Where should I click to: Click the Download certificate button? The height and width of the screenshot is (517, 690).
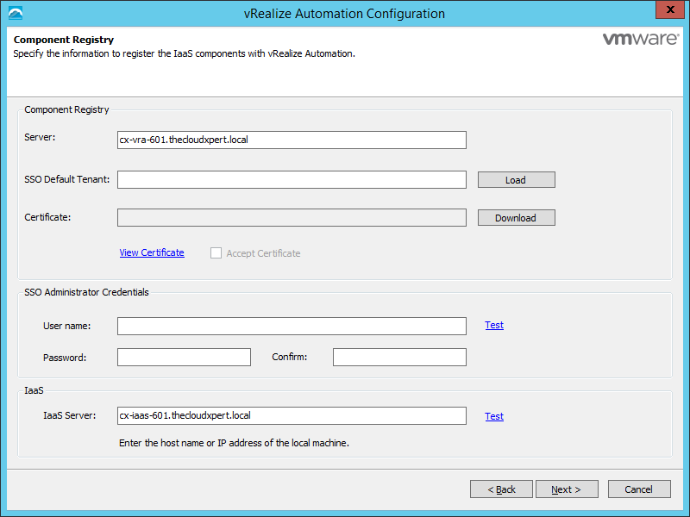click(516, 218)
